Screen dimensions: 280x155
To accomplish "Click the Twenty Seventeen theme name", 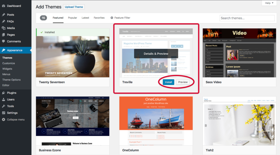I will pos(52,82).
